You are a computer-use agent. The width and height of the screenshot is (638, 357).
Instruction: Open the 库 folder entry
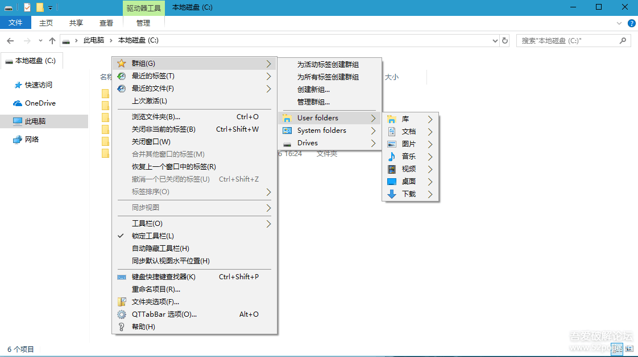click(411, 119)
